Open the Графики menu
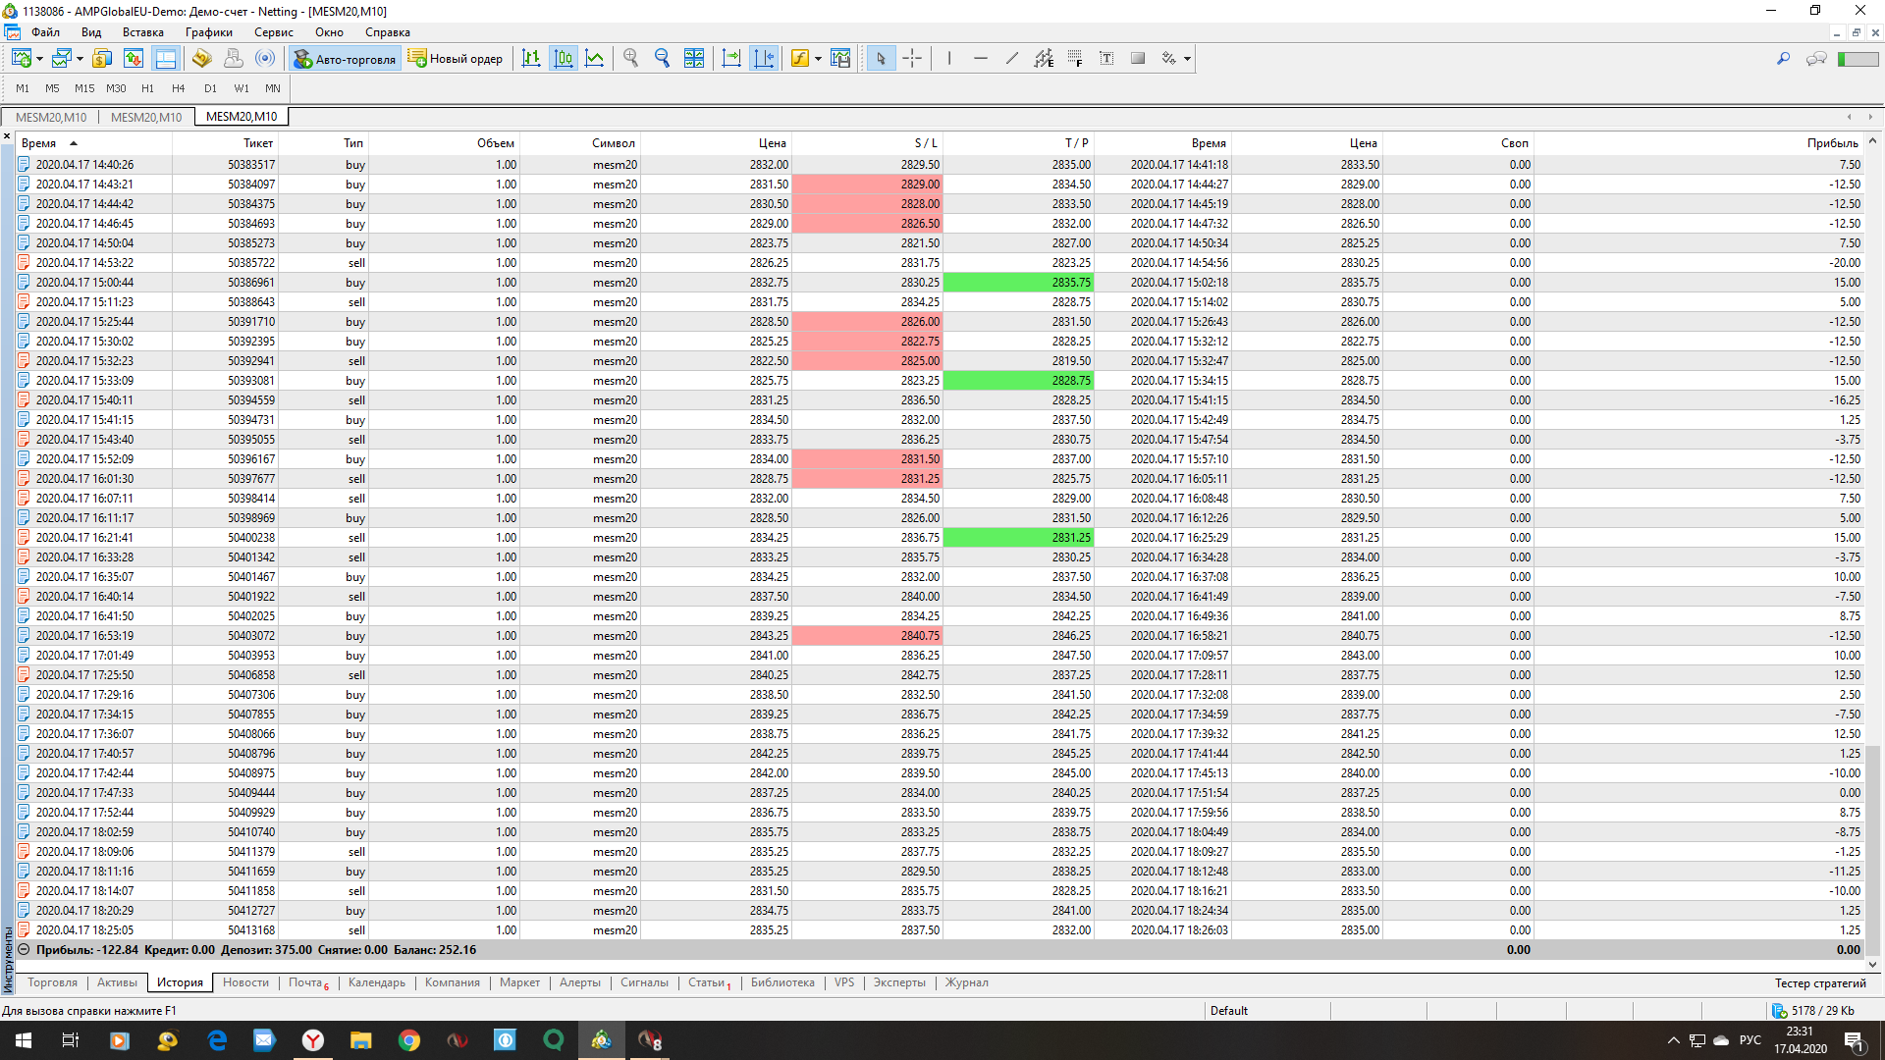Screen dimensions: 1885x1060 [x=208, y=32]
